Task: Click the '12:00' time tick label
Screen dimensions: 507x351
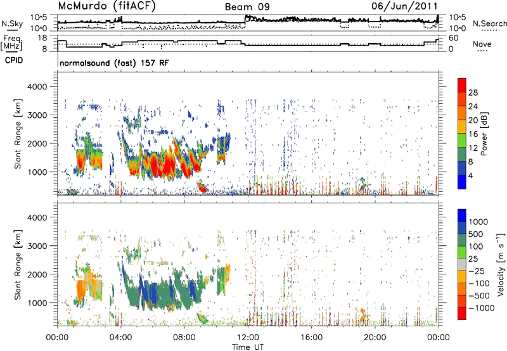Action: (248, 338)
